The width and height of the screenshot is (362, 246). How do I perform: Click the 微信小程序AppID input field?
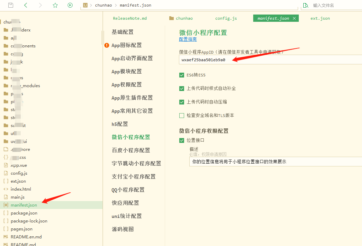[x=270, y=60]
